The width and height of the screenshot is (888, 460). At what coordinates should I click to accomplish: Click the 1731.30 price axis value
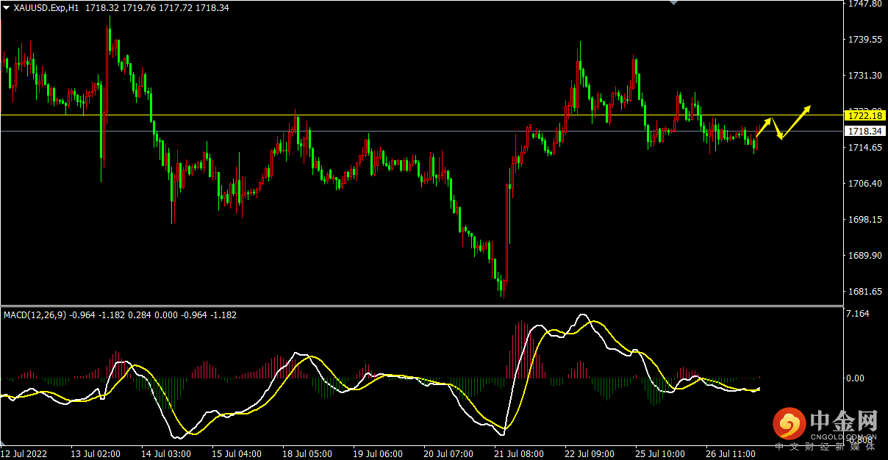tap(865, 76)
